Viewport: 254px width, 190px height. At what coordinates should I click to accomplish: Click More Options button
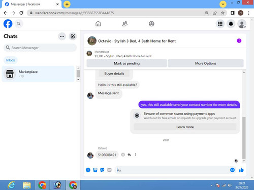(x=206, y=63)
